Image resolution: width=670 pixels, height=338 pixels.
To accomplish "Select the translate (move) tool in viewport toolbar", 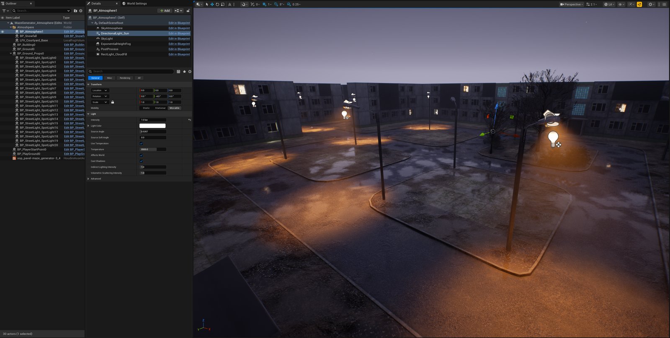I will [212, 4].
